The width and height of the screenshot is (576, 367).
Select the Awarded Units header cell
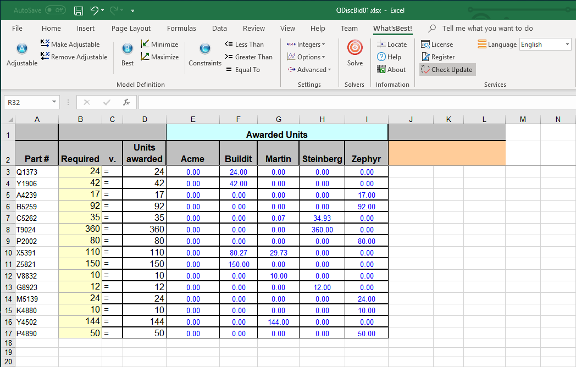tap(277, 132)
